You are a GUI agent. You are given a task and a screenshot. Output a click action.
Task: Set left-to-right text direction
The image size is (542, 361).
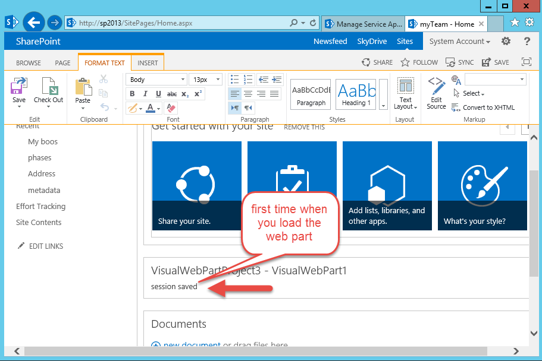point(234,108)
